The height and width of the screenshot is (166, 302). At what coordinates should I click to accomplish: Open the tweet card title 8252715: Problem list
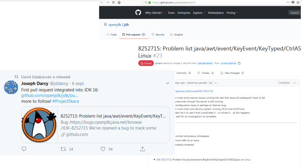[113, 116]
